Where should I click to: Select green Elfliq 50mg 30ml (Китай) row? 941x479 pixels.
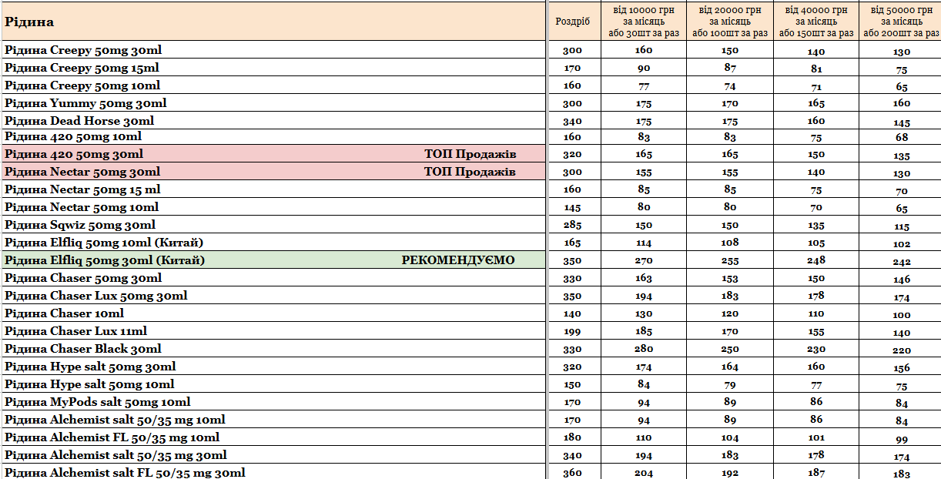point(273,260)
